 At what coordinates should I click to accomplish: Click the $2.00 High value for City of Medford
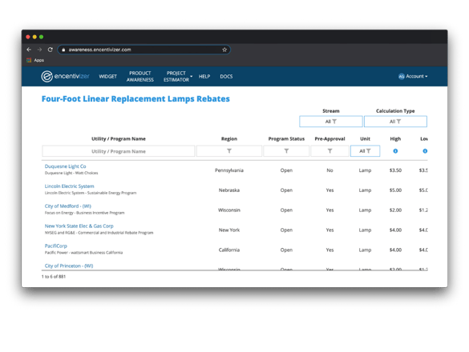[395, 210]
